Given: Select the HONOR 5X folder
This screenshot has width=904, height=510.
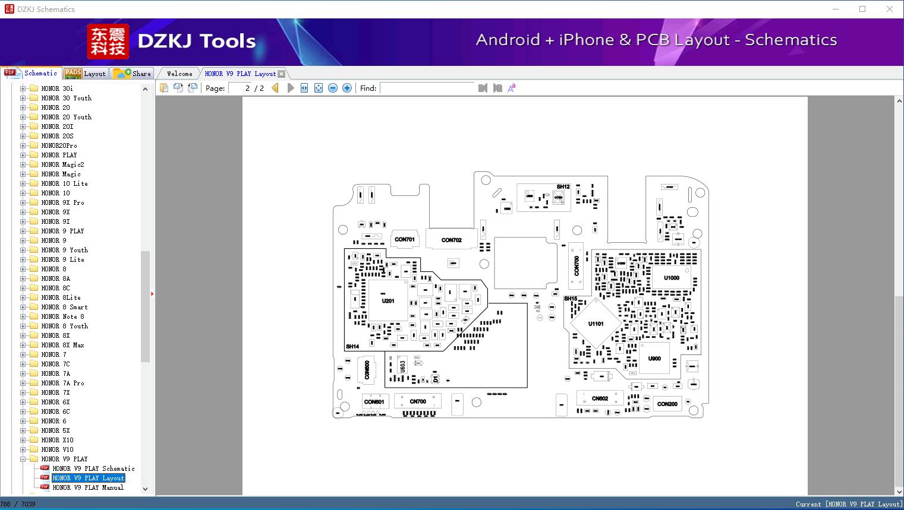Looking at the screenshot, I should pos(55,430).
